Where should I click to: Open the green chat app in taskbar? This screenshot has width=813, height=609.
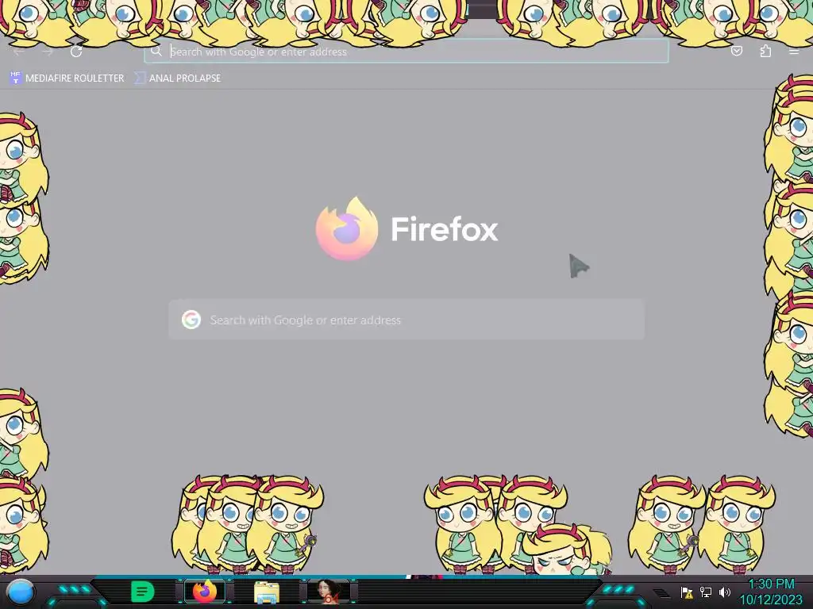coord(142,592)
